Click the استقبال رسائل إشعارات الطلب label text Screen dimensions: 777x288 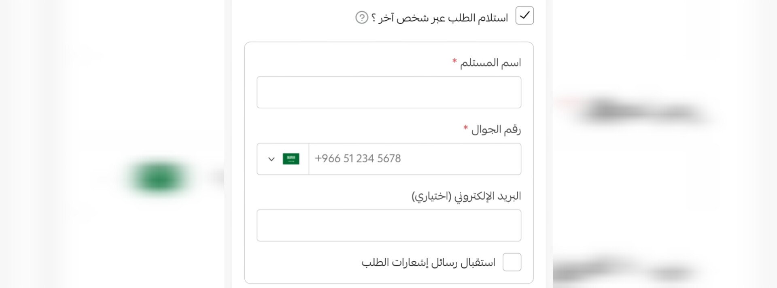[428, 262]
